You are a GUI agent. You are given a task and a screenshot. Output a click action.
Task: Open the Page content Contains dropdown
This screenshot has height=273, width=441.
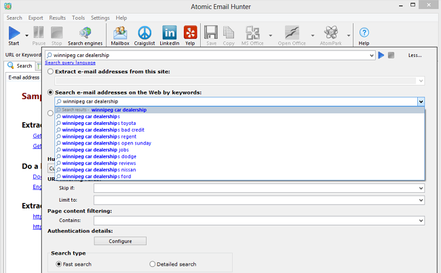pyautogui.click(x=421, y=221)
